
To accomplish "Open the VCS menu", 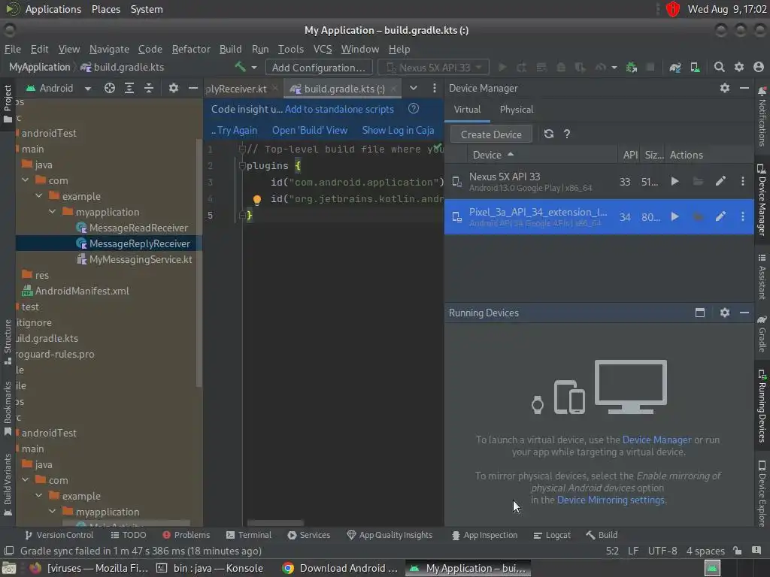I will click(323, 49).
